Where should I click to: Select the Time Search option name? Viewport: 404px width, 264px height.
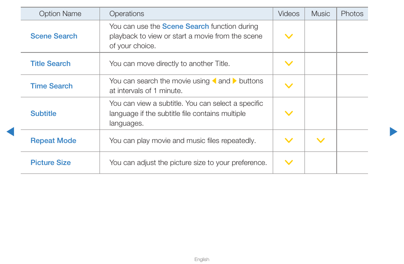click(x=52, y=86)
